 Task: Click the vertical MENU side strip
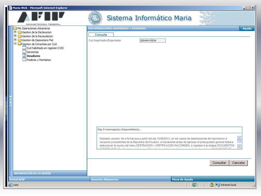click(11, 101)
